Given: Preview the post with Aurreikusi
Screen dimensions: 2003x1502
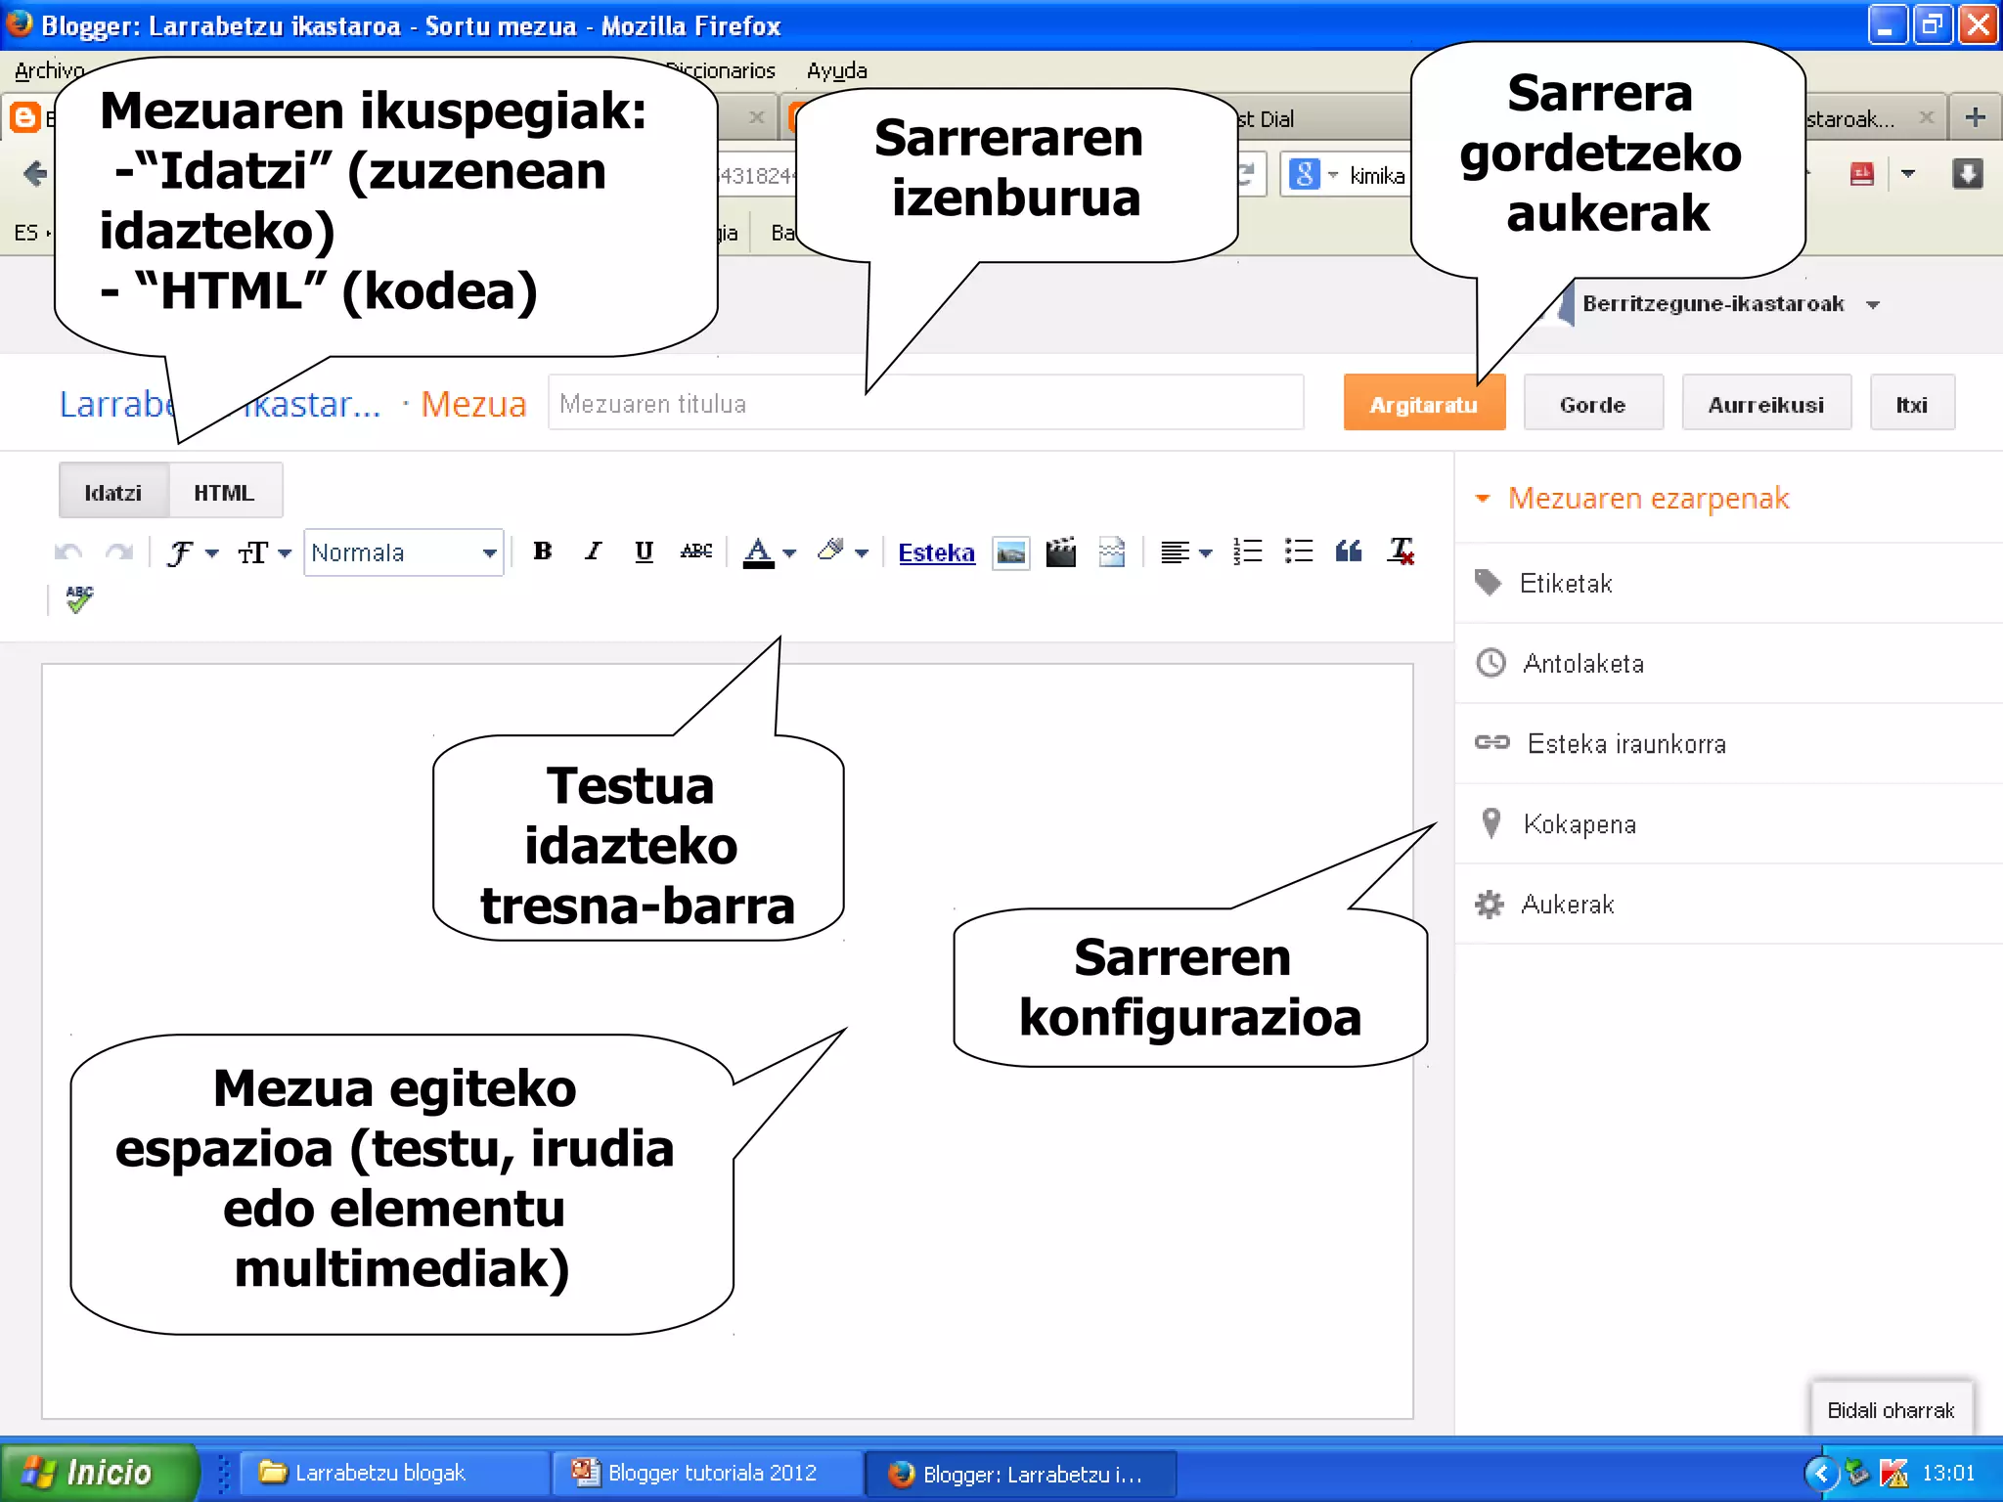Looking at the screenshot, I should point(1766,403).
